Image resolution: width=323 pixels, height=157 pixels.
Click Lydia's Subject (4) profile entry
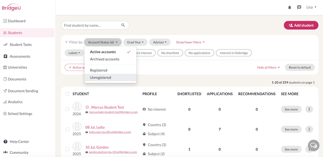click(x=154, y=134)
